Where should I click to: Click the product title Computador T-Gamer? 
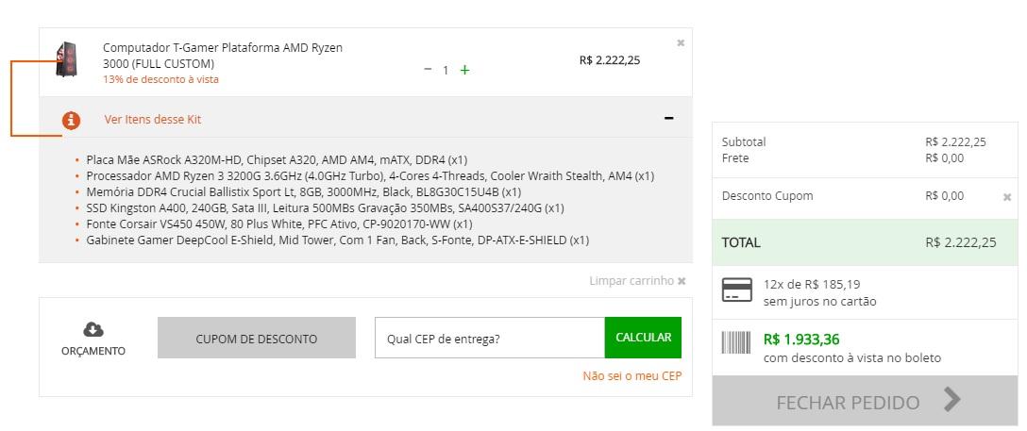point(223,56)
